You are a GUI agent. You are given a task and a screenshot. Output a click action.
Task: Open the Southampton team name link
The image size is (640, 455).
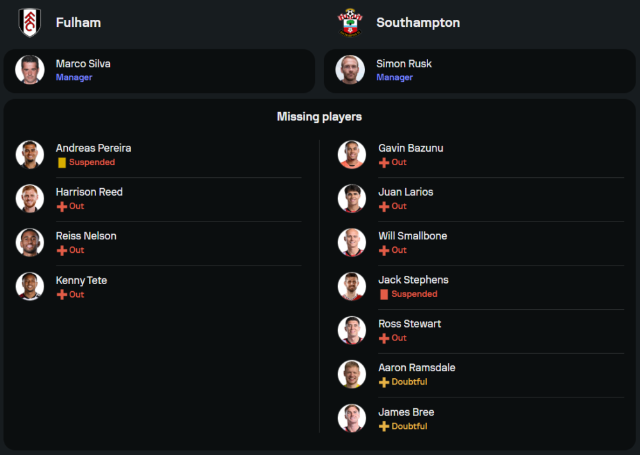point(418,22)
